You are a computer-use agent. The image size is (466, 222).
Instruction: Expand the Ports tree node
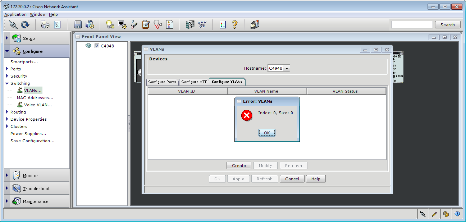(7, 69)
